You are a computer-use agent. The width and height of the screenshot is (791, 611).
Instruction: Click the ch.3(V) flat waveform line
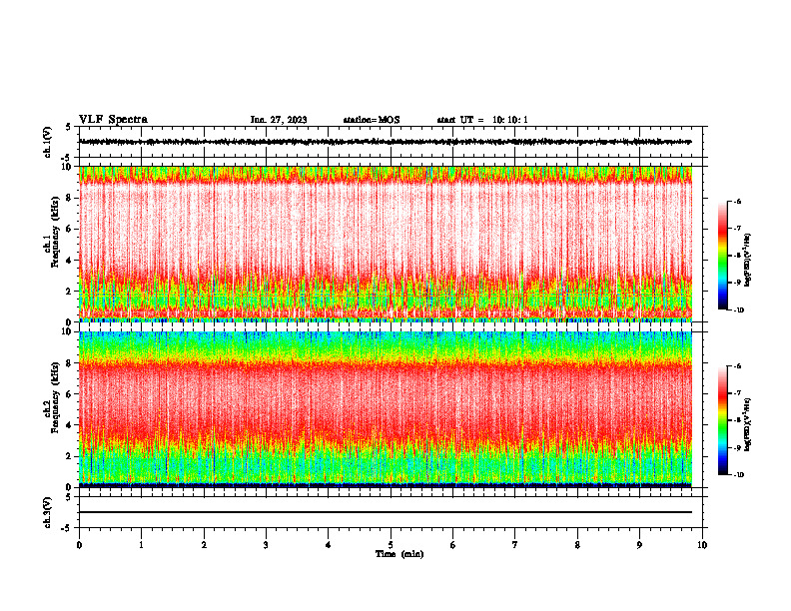[x=386, y=512]
